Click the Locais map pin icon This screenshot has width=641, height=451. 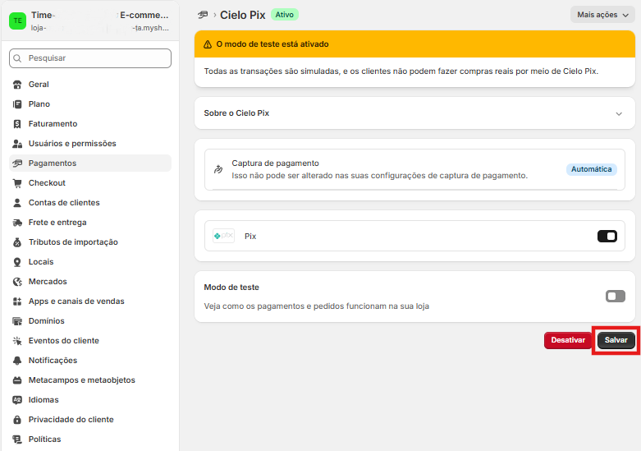[17, 262]
